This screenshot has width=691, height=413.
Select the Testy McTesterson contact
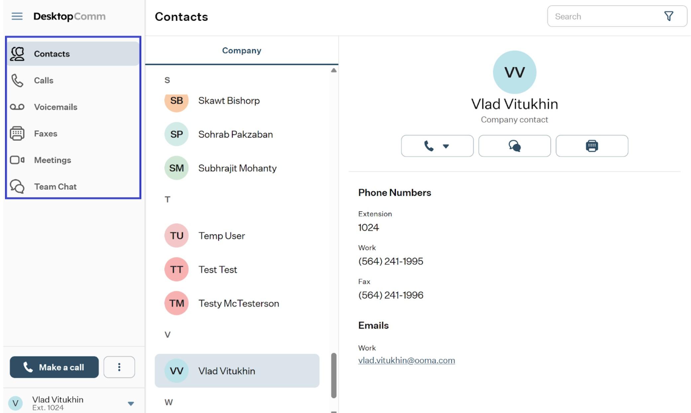[237, 303]
